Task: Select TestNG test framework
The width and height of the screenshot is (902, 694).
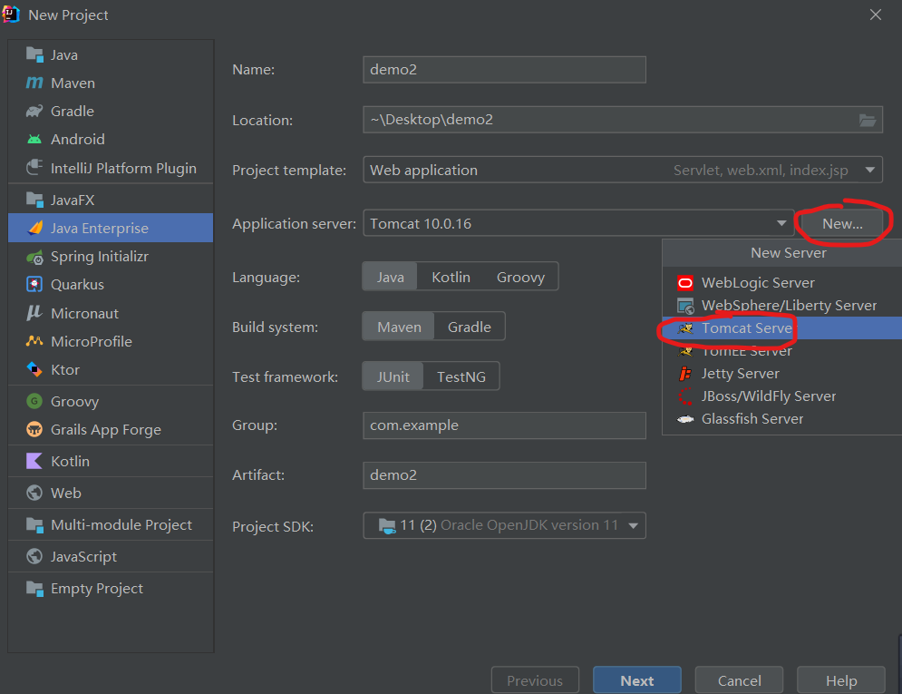Action: coord(461,376)
